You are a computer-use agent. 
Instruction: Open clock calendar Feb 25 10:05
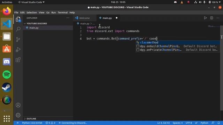(118, 2)
